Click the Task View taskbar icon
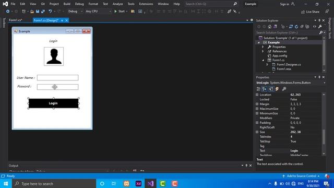334x188 pixels. click(114, 183)
